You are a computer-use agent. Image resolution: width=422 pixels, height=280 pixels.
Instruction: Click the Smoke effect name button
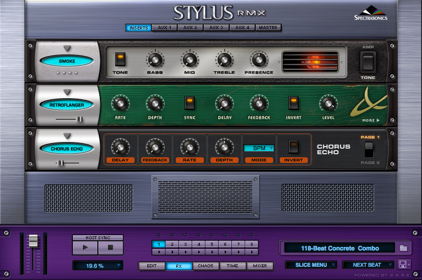[x=67, y=61]
